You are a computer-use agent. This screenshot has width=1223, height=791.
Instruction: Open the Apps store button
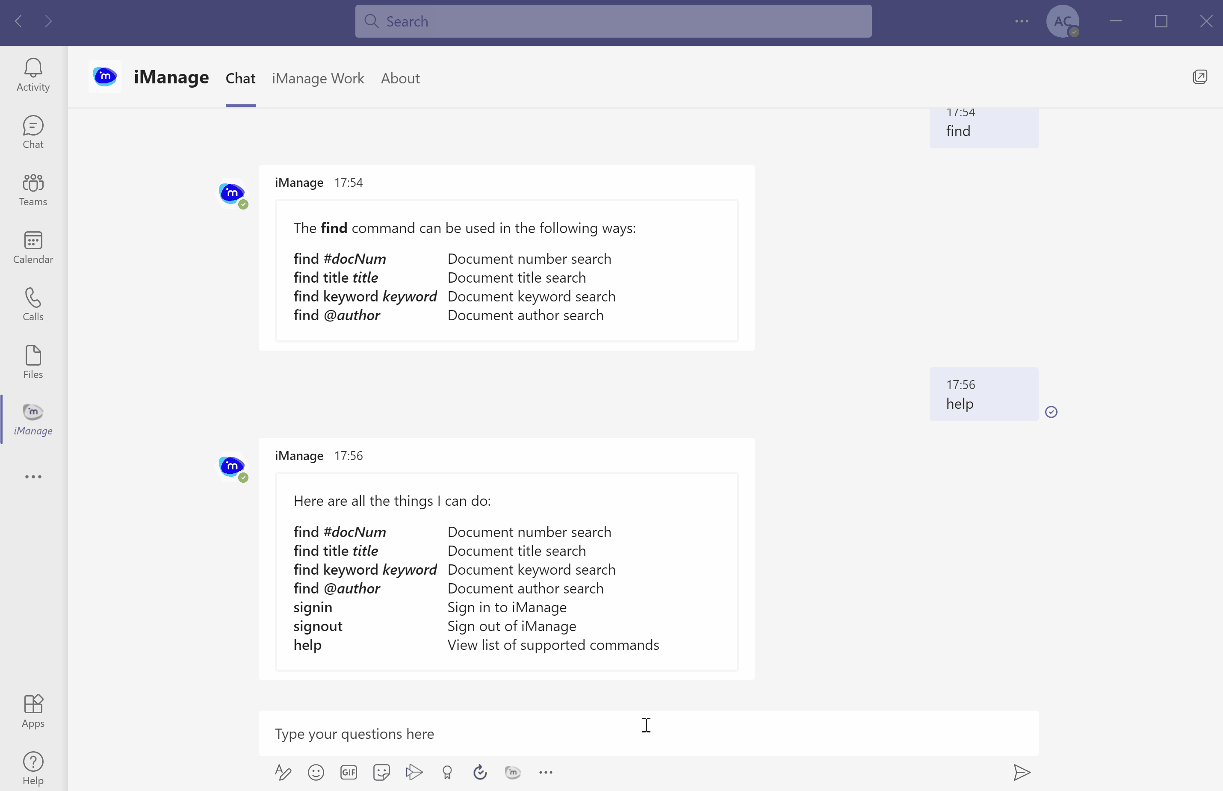click(33, 711)
